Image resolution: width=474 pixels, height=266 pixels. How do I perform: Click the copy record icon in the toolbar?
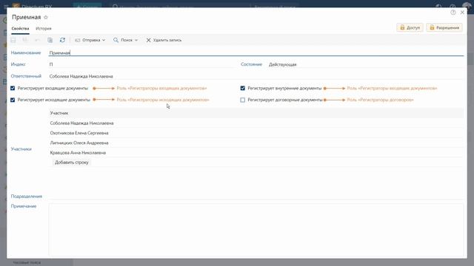[x=50, y=40]
